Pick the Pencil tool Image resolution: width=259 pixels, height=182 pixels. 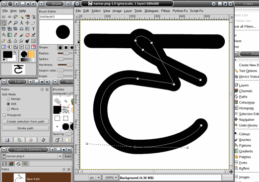coord(15,35)
